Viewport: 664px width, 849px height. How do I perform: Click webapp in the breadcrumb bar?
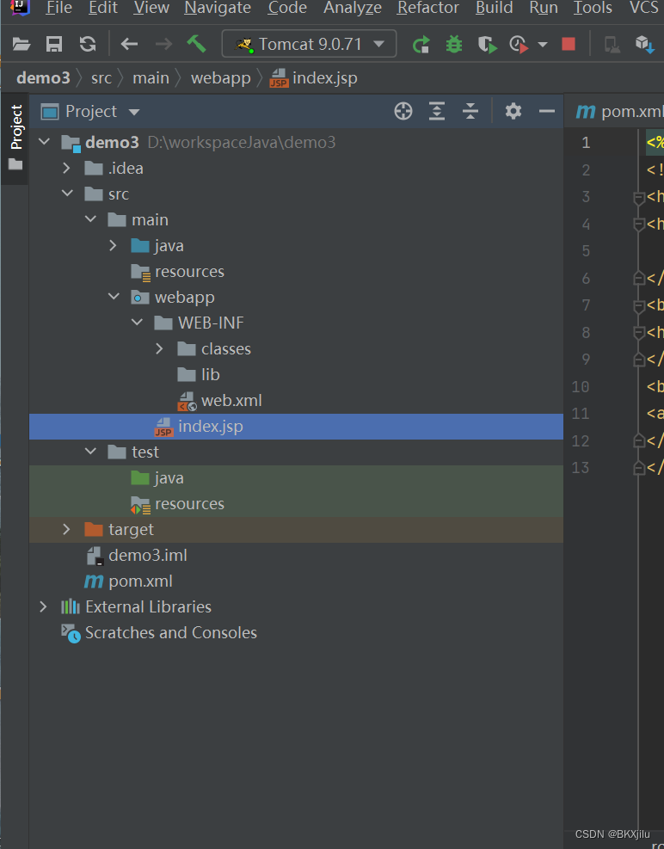tap(220, 77)
